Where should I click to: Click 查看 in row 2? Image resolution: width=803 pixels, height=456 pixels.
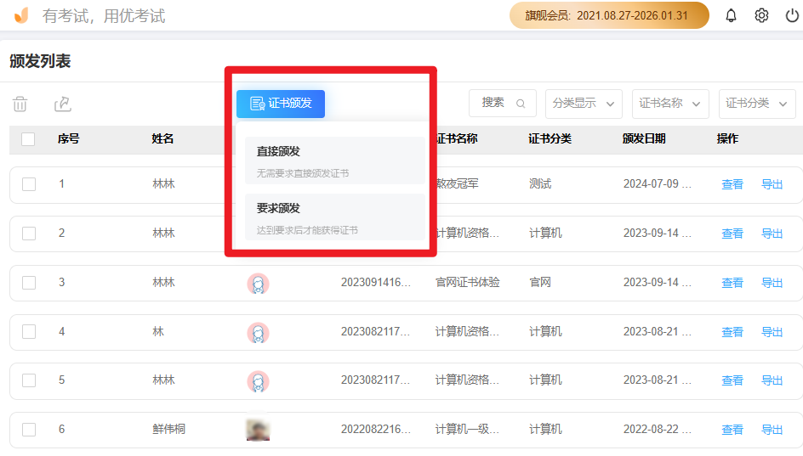point(732,234)
